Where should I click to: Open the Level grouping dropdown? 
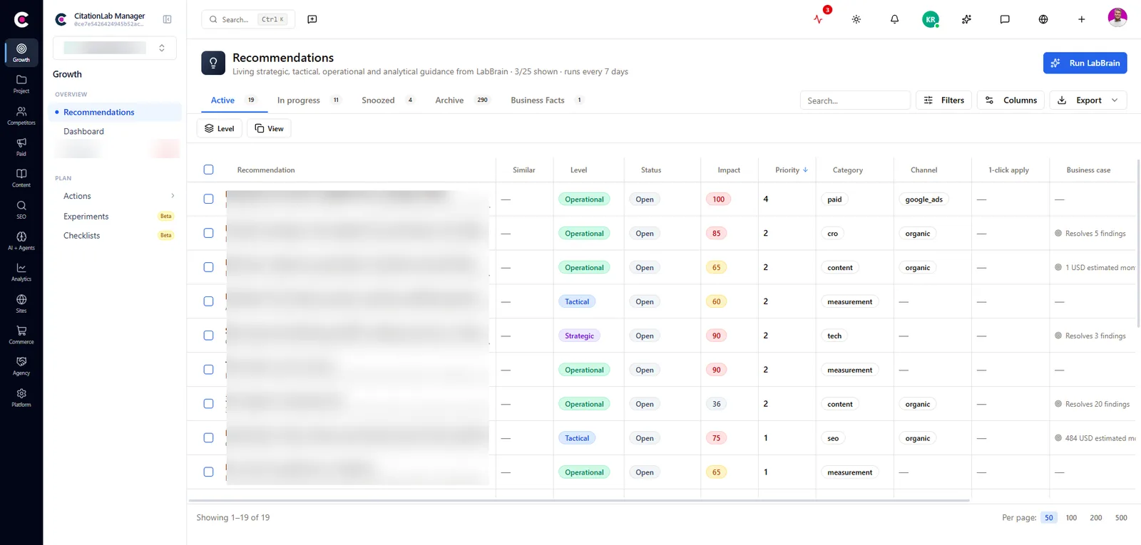[x=220, y=128]
